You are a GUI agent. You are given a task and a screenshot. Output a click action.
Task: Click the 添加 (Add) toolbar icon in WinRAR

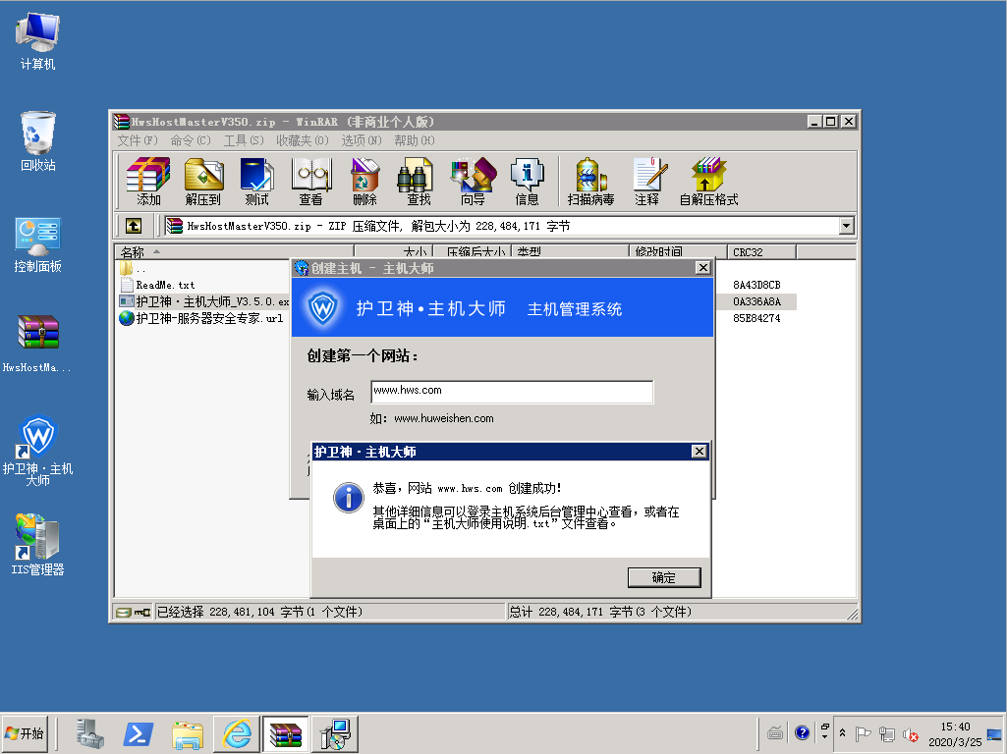click(x=148, y=182)
